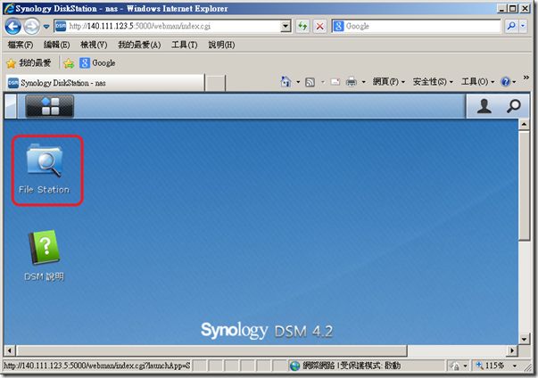
Task: Click the red Stop loading icon
Action: pos(319,26)
